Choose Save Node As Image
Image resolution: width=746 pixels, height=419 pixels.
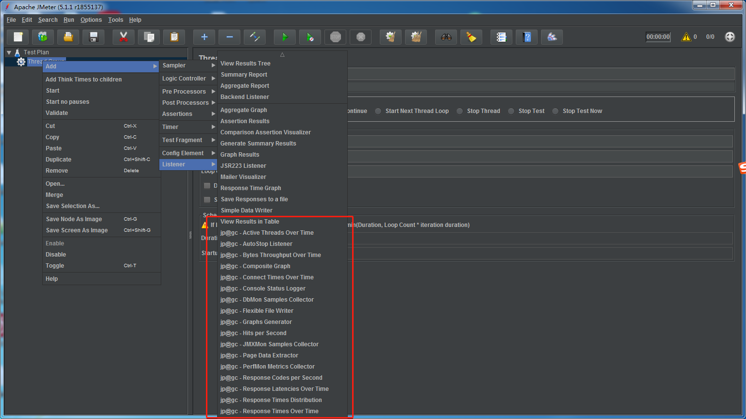(x=102, y=219)
